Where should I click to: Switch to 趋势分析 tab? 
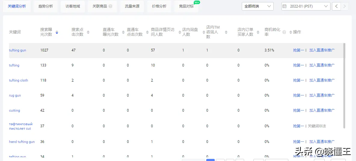pos(45,6)
